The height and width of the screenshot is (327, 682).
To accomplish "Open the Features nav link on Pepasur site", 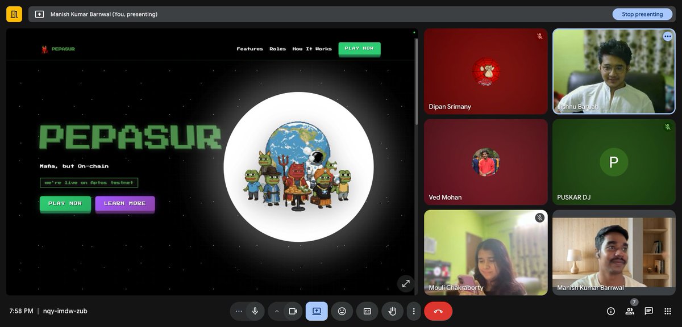I will [250, 49].
